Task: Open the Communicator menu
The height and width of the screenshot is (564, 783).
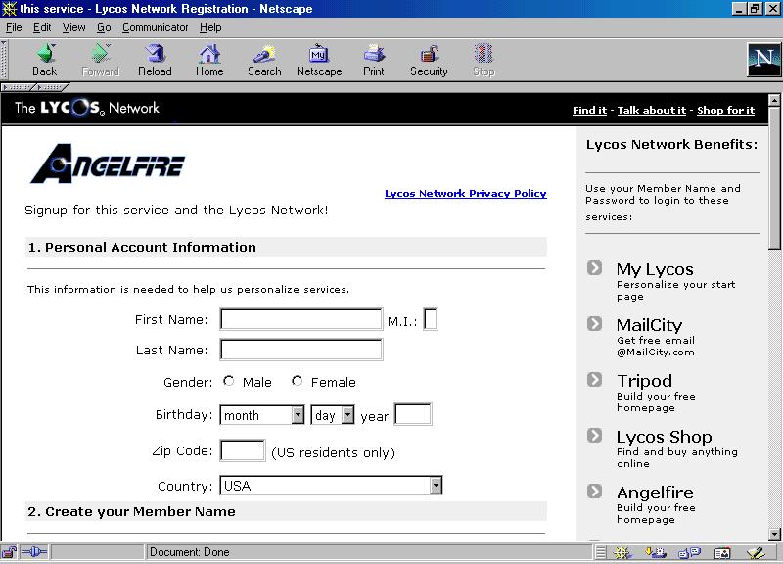Action: click(156, 27)
